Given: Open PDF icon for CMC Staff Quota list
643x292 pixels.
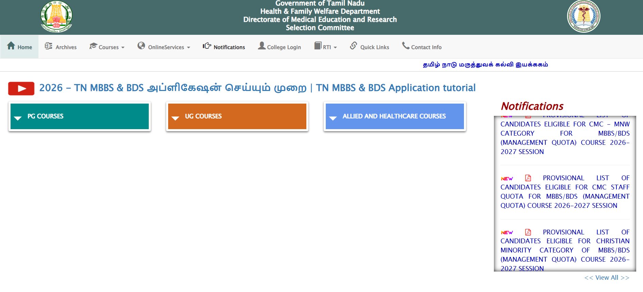Looking at the screenshot, I should pyautogui.click(x=528, y=178).
